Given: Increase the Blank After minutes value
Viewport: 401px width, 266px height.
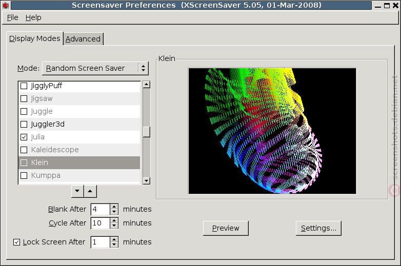Looking at the screenshot, I should pyautogui.click(x=114, y=207).
